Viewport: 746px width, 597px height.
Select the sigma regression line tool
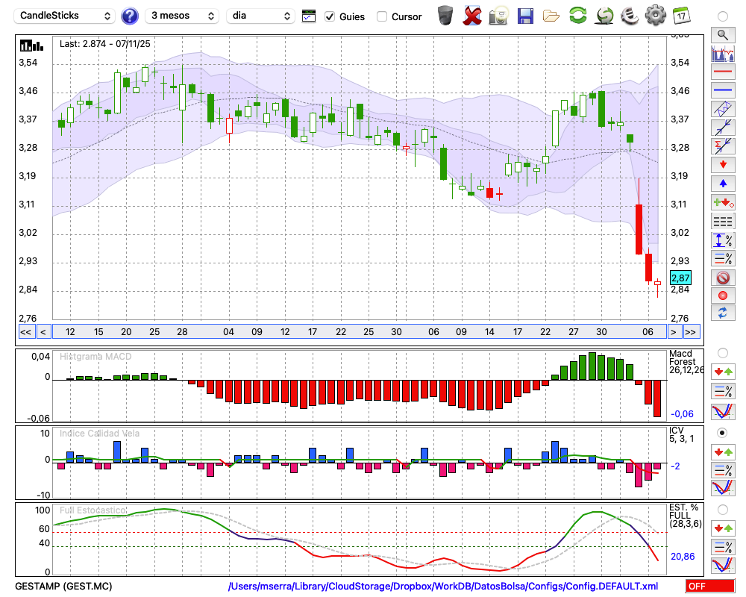[x=723, y=146]
